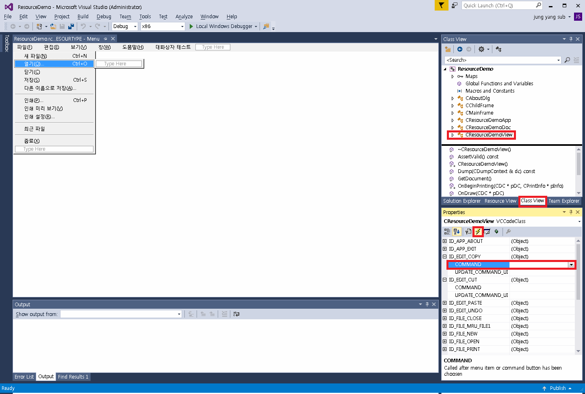585x394 pixels.
Task: Open the Class View search dropdown arrow
Action: [559, 60]
